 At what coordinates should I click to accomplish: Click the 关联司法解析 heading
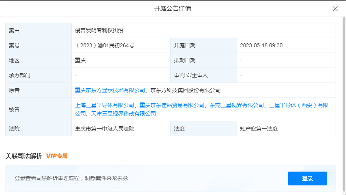(x=24, y=156)
